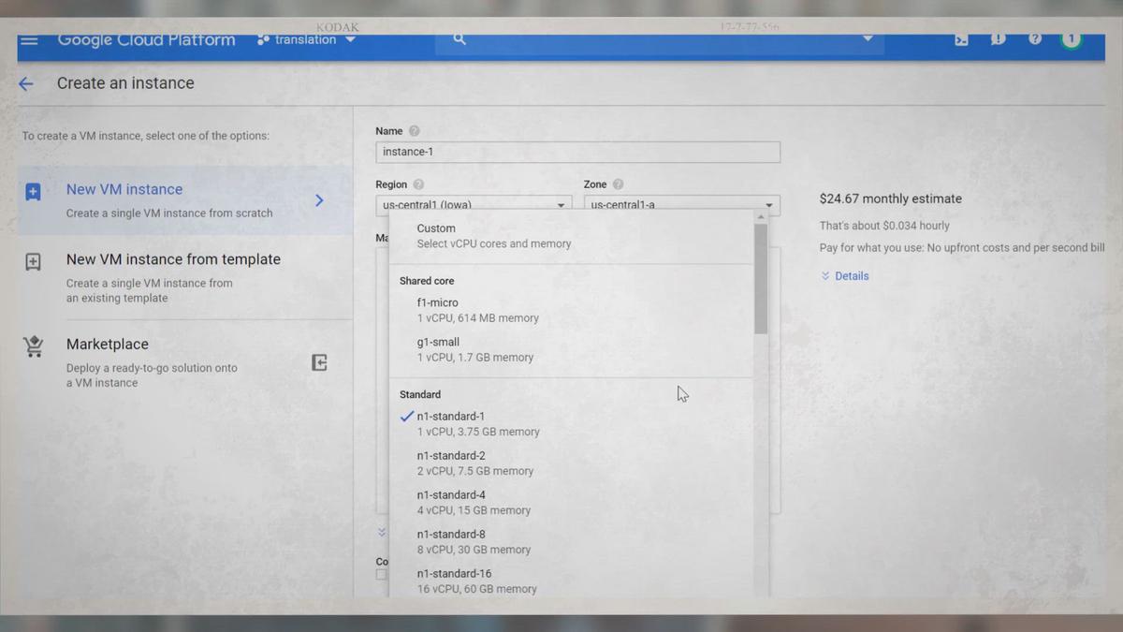The image size is (1123, 632).
Task: Expand the Details cost link
Action: 845,276
